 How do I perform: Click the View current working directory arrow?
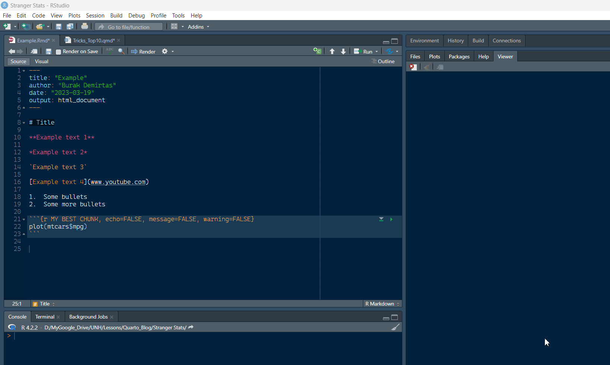[x=191, y=327]
